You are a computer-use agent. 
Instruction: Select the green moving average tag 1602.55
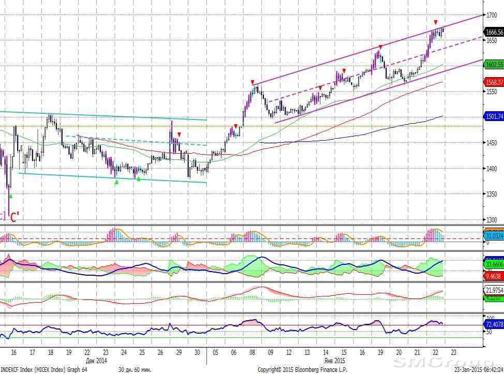click(494, 65)
